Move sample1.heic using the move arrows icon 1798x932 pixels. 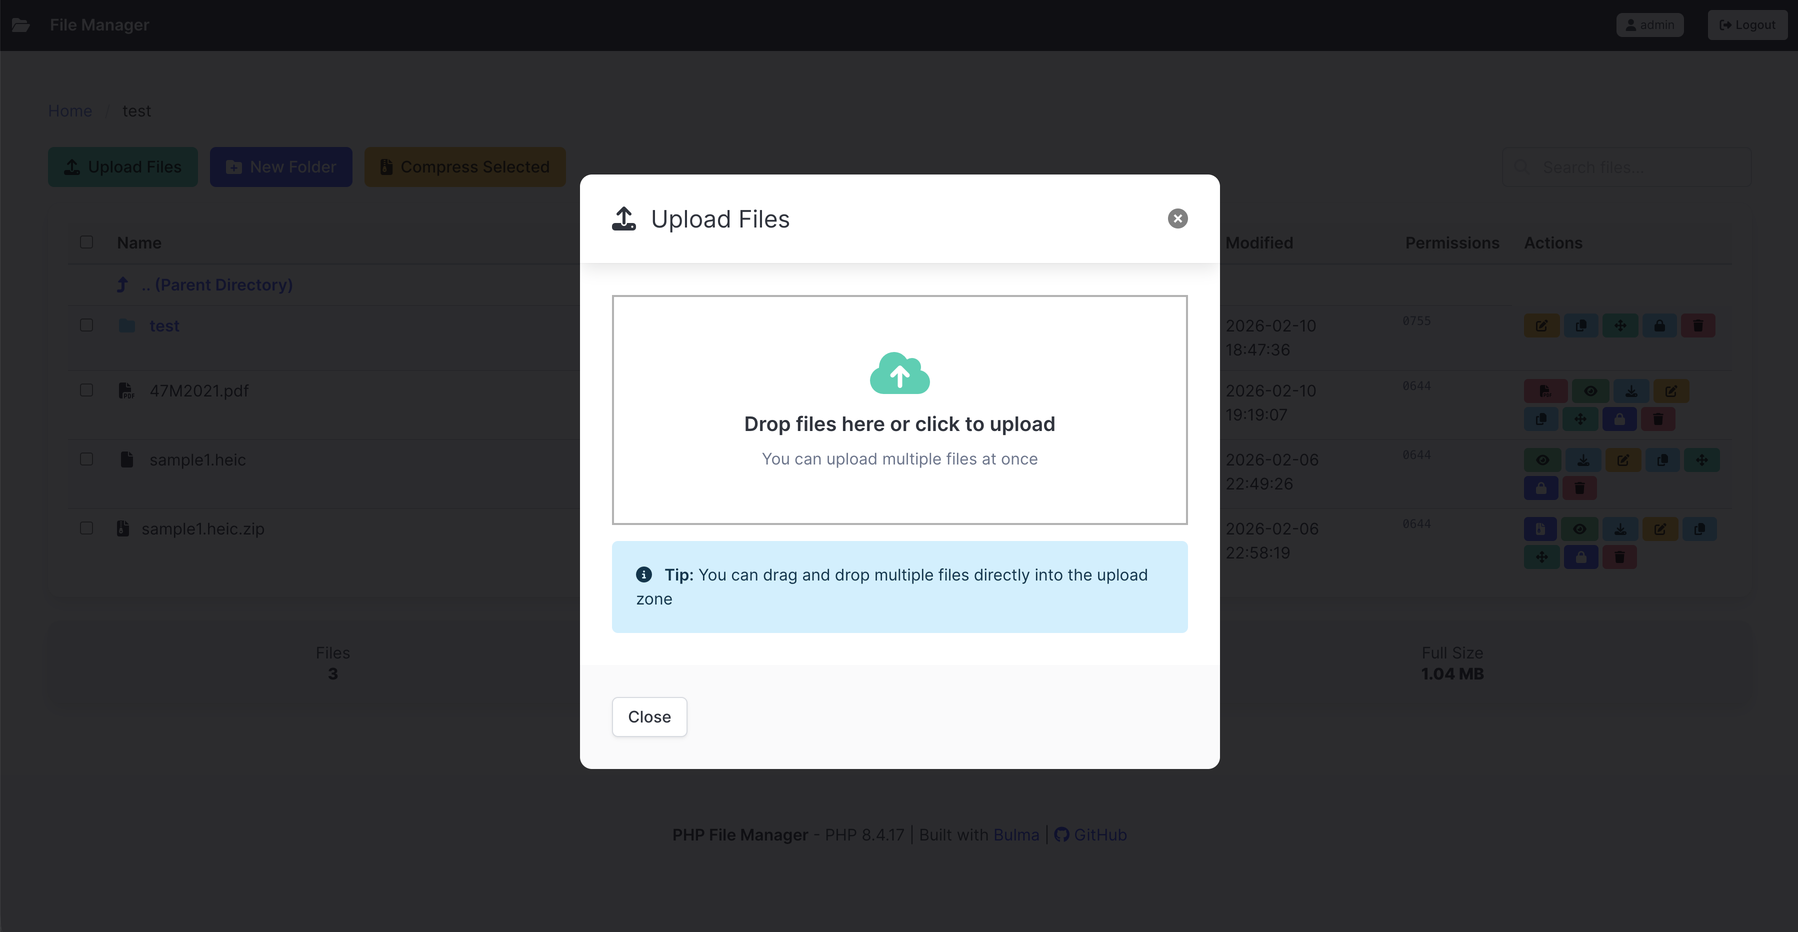pyautogui.click(x=1702, y=459)
